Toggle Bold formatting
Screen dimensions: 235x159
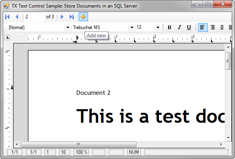(x=169, y=27)
